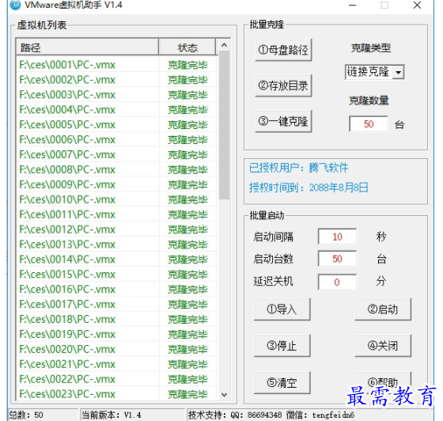Open the 克隆类型 dropdown arrow

399,72
